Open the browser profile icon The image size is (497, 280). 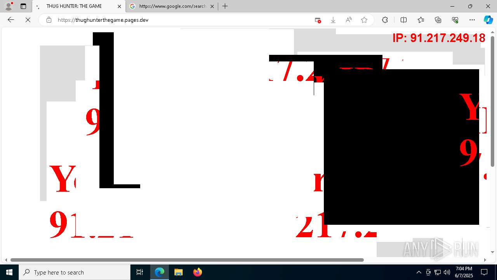click(x=8, y=6)
